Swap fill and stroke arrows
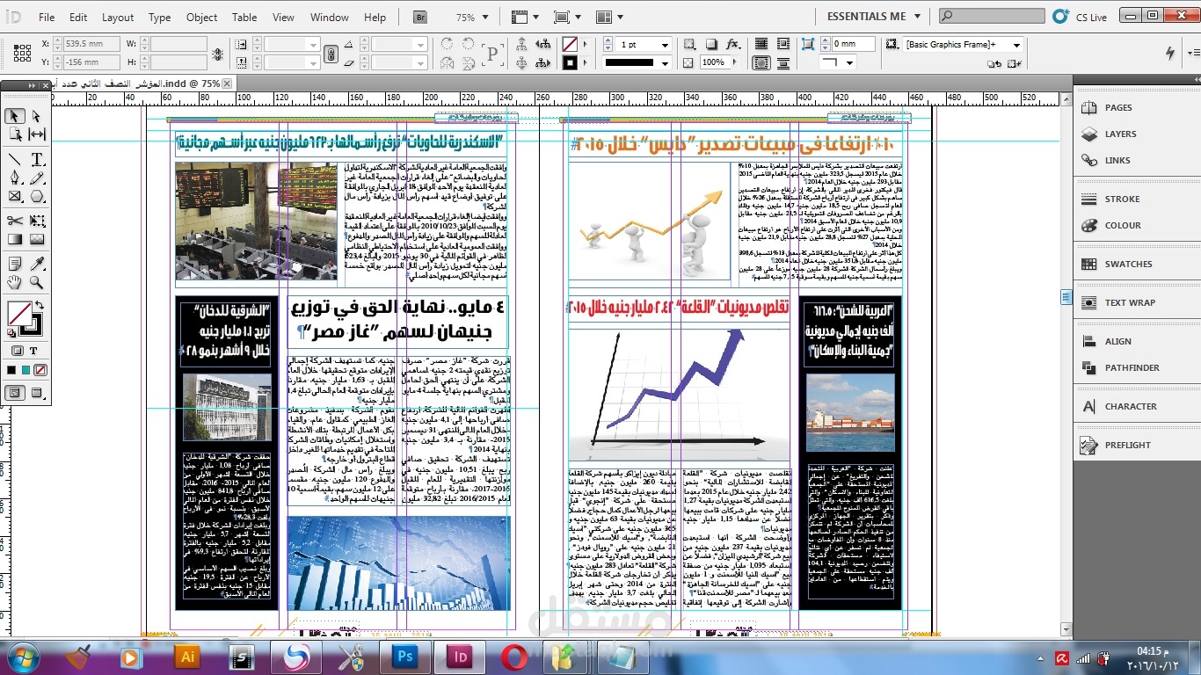The image size is (1201, 675). 38,305
